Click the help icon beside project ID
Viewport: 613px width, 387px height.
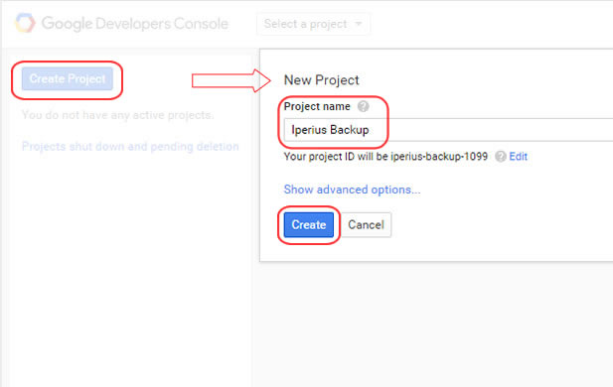501,157
